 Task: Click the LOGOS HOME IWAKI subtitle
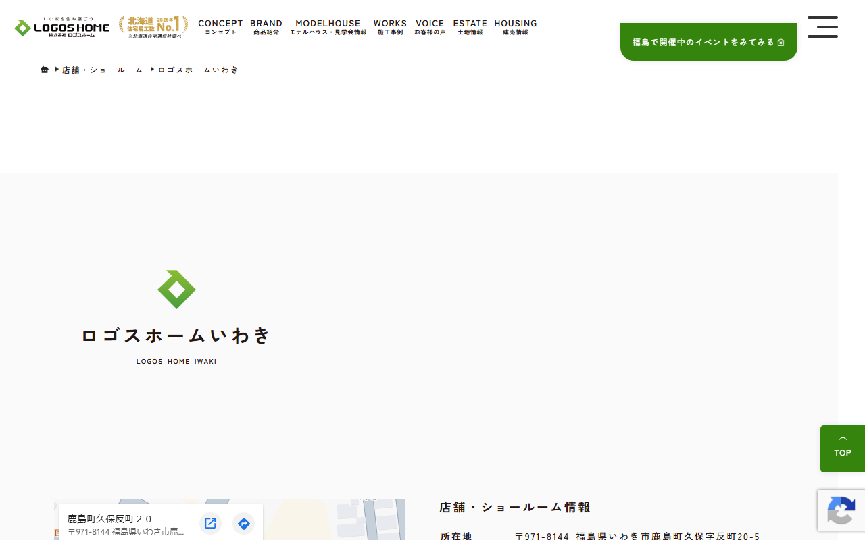tap(176, 361)
